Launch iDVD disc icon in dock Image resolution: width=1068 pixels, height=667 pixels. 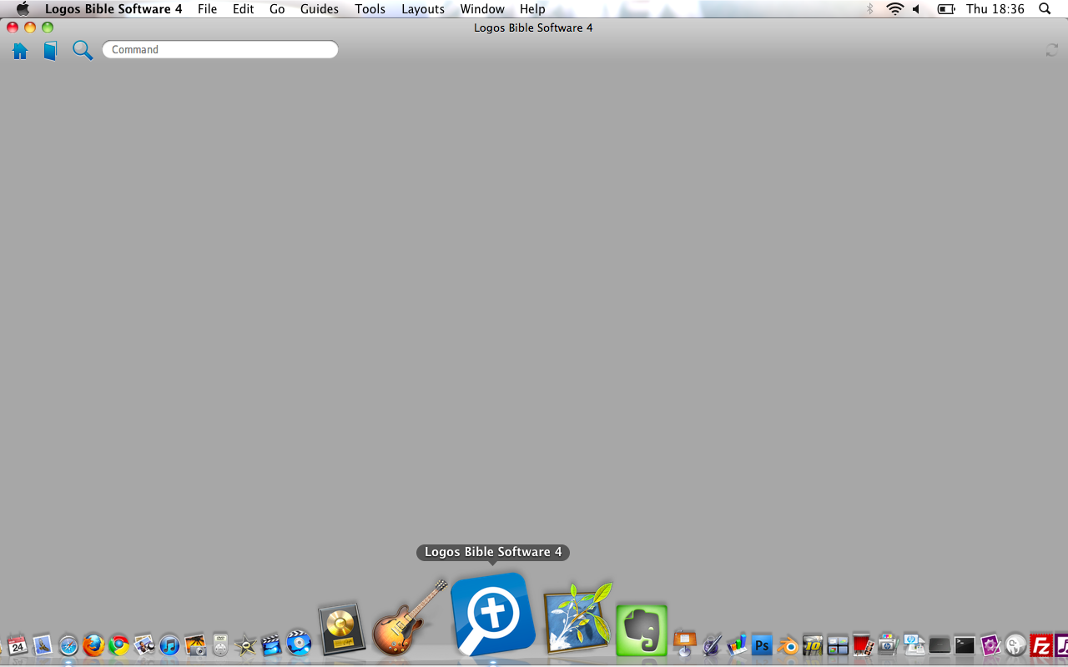pos(299,643)
